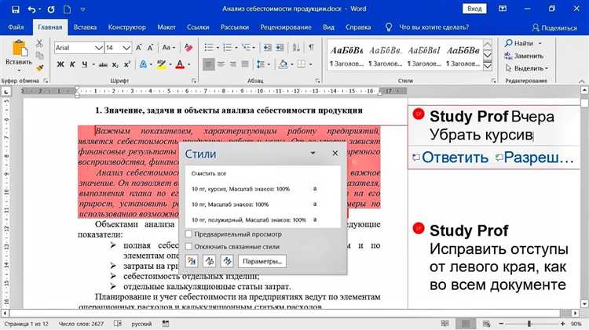The image size is (589, 330).
Task: Toggle underline (Ч) formatting
Action: pyautogui.click(x=85, y=64)
